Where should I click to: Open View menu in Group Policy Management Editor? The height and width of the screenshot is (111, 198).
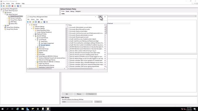point(37,19)
